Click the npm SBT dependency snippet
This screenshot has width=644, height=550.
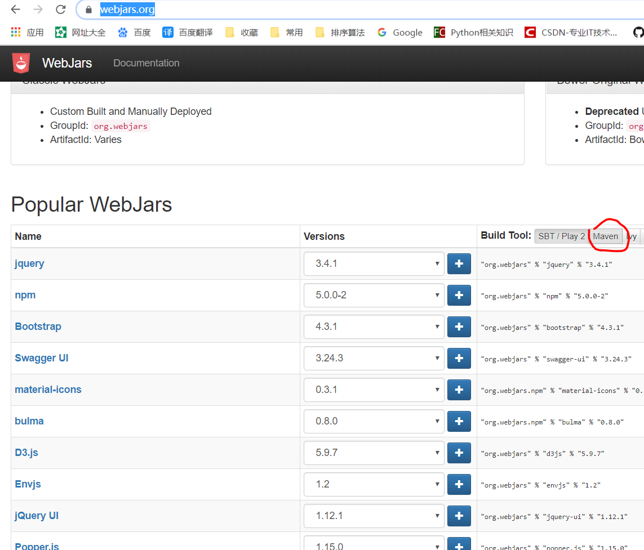click(545, 296)
